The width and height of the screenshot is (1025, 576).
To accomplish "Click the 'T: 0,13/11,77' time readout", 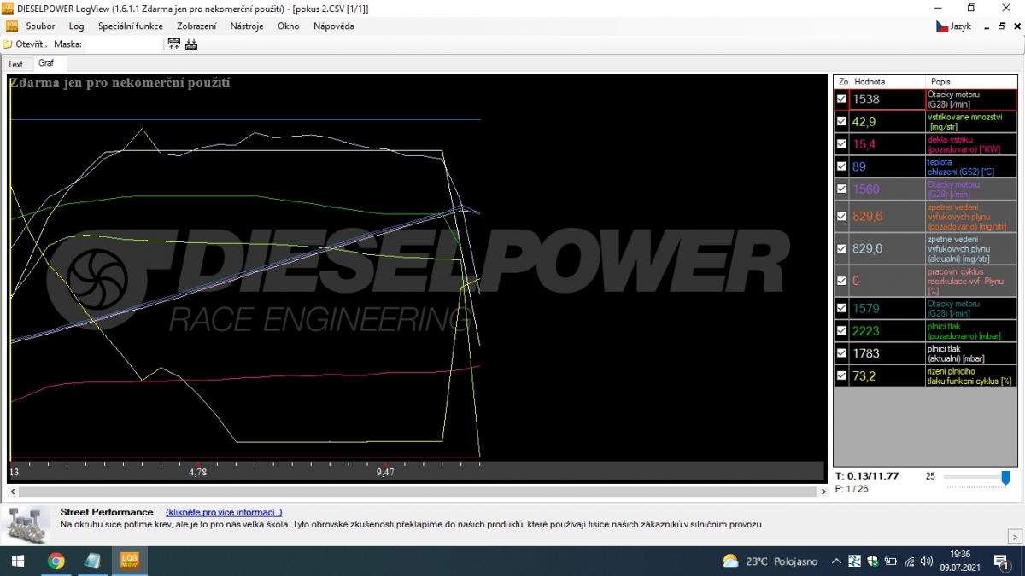I will pyautogui.click(x=867, y=476).
